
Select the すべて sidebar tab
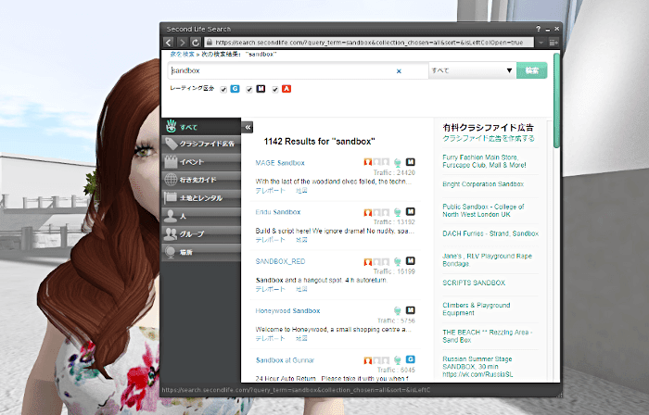click(201, 127)
